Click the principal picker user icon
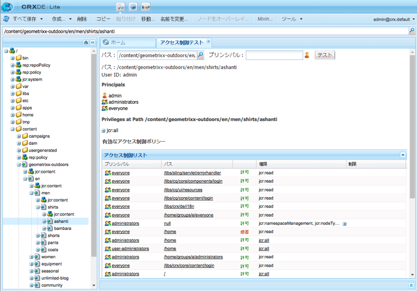Viewport: 417px width, 291px height. click(307, 55)
